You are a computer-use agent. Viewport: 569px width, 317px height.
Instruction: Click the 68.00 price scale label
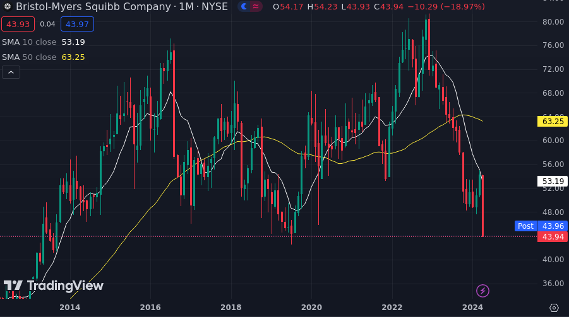point(553,93)
